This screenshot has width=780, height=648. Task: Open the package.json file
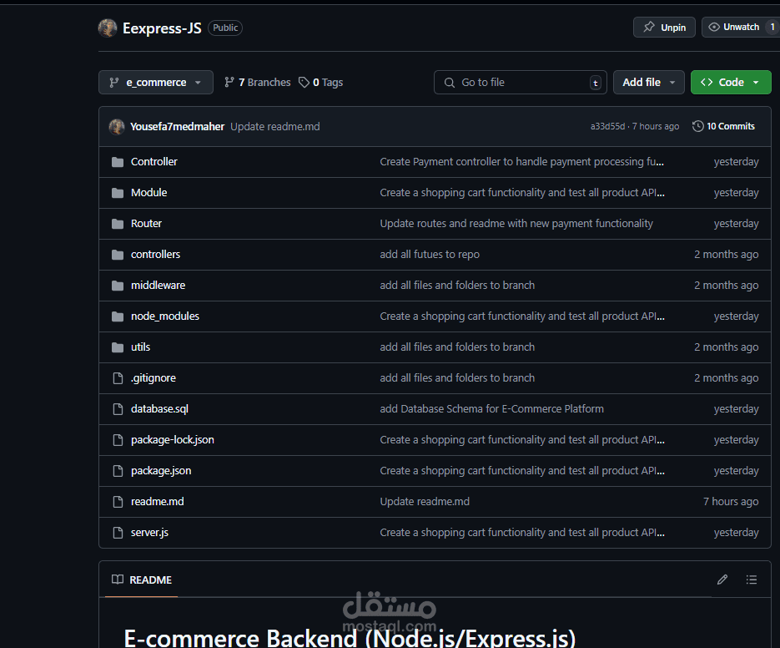(x=161, y=471)
